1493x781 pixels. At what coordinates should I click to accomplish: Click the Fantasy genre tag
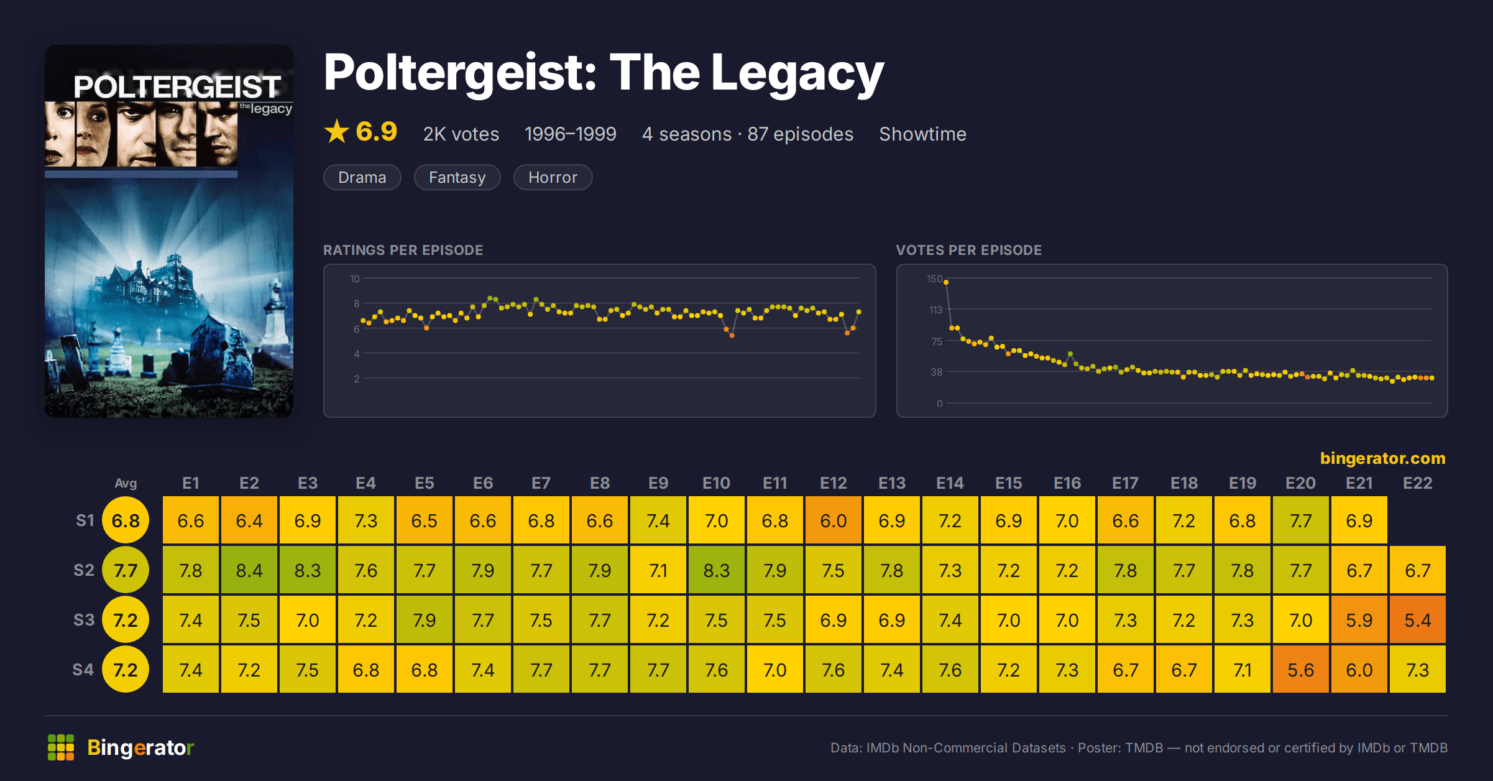tap(457, 177)
